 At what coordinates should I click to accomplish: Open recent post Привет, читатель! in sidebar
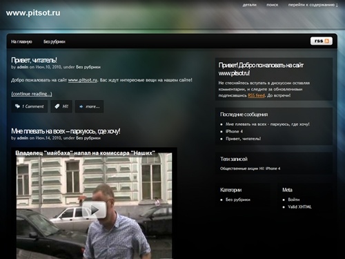[243, 139]
